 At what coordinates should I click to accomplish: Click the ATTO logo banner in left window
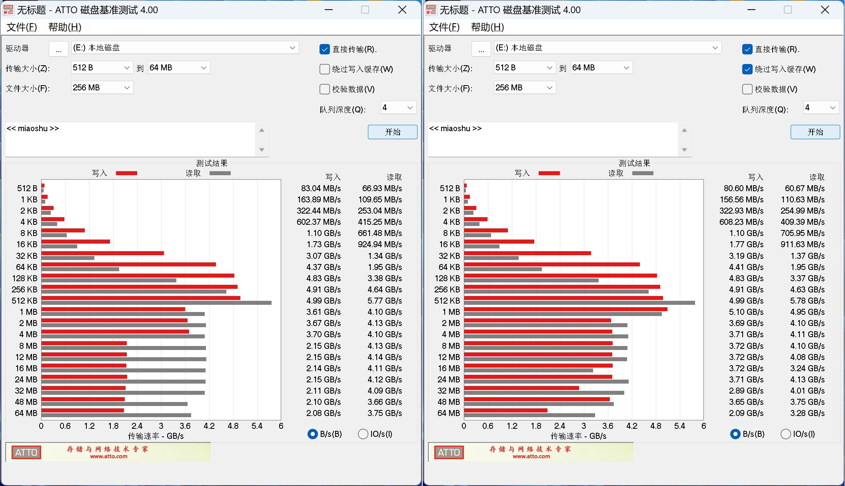(26, 452)
